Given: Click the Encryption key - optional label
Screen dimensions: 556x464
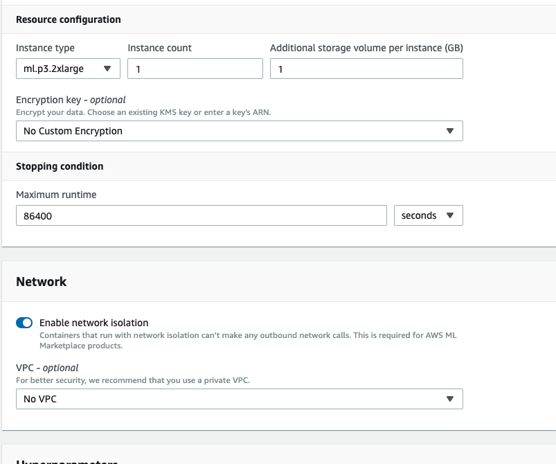Looking at the screenshot, I should pos(71,100).
